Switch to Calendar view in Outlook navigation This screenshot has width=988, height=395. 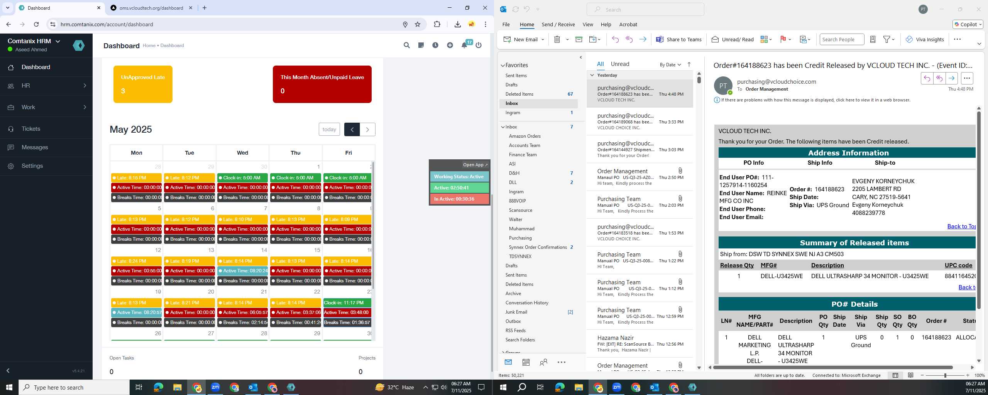click(x=526, y=362)
